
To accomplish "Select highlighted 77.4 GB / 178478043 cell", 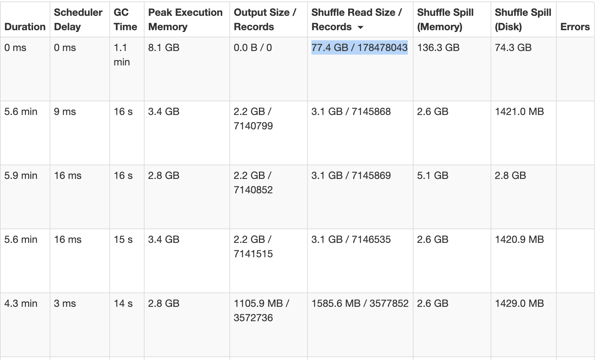I will 359,47.
